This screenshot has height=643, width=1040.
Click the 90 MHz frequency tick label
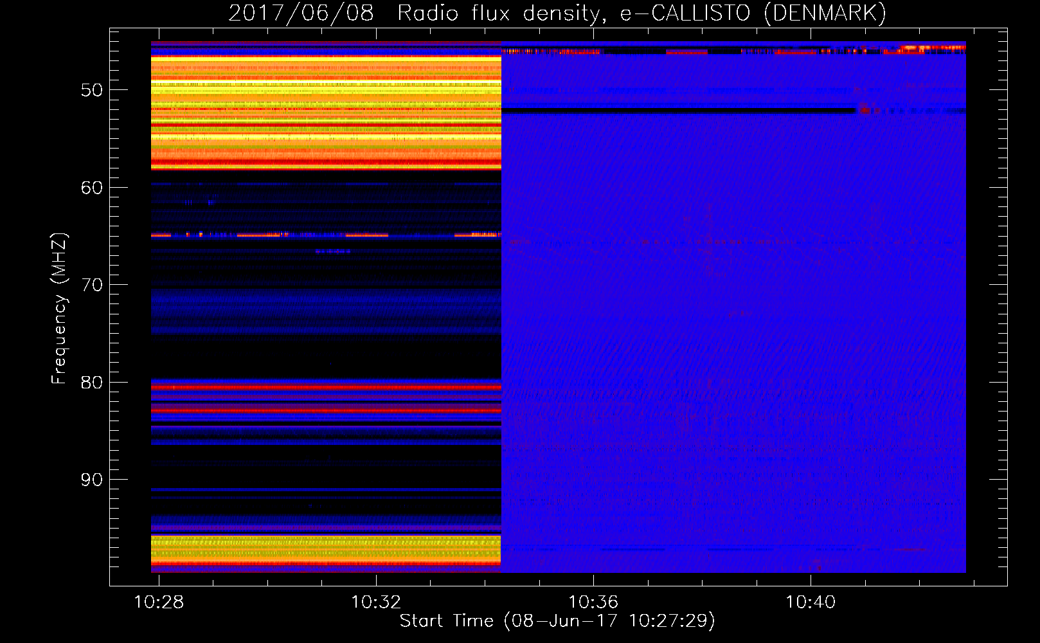(92, 480)
